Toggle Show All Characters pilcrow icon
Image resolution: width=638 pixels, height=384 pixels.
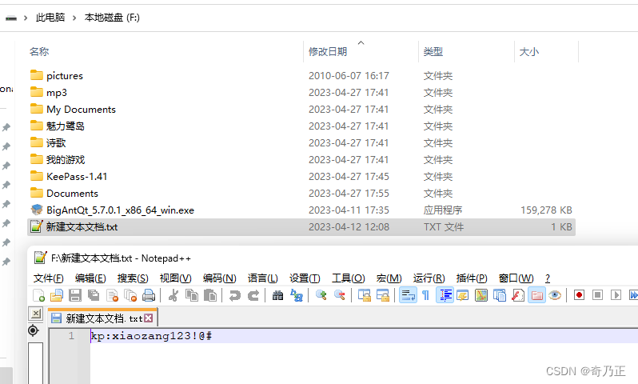(425, 295)
